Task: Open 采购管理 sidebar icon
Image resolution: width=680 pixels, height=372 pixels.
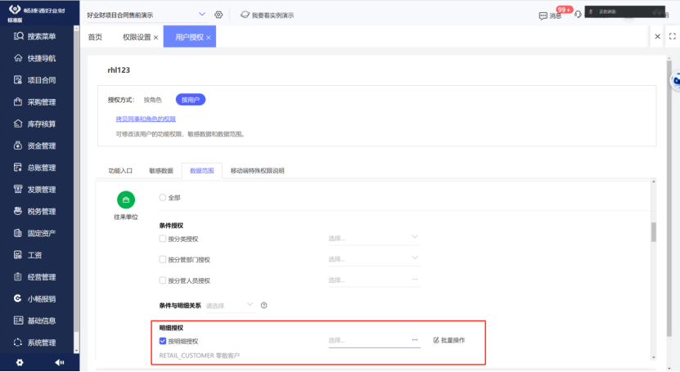Action: tap(18, 101)
